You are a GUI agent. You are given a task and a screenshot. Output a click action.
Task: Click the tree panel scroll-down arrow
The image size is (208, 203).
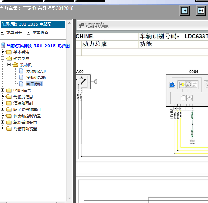coord(69,198)
